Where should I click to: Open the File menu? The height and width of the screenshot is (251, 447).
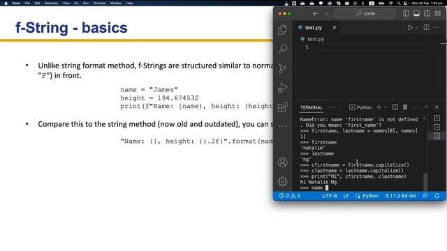point(27,3)
